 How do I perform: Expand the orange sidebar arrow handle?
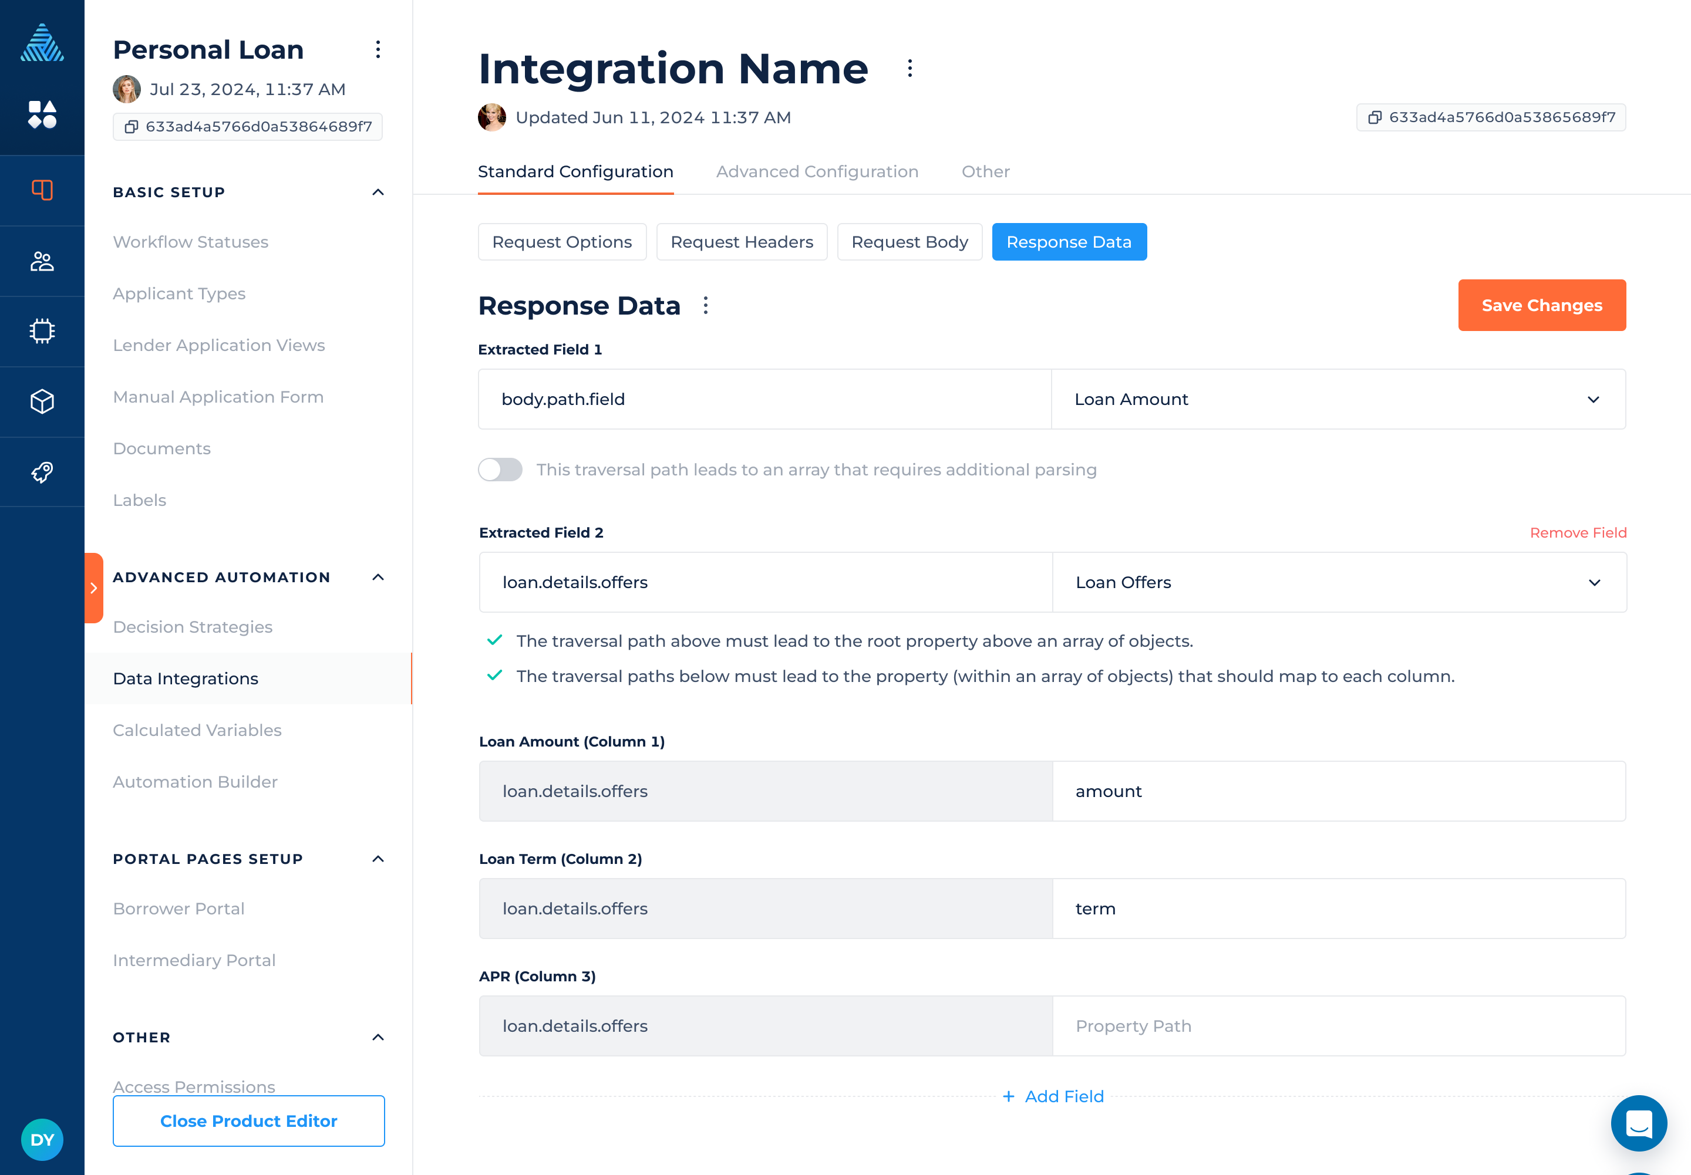tap(93, 587)
